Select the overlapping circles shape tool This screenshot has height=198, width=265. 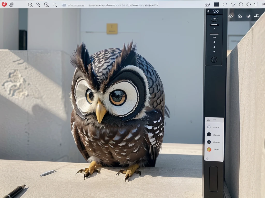coord(208,5)
